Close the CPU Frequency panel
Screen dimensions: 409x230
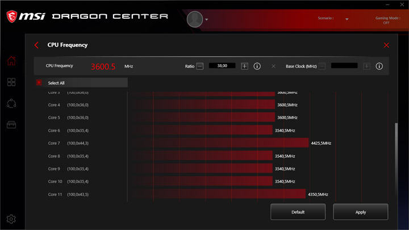tap(386, 45)
